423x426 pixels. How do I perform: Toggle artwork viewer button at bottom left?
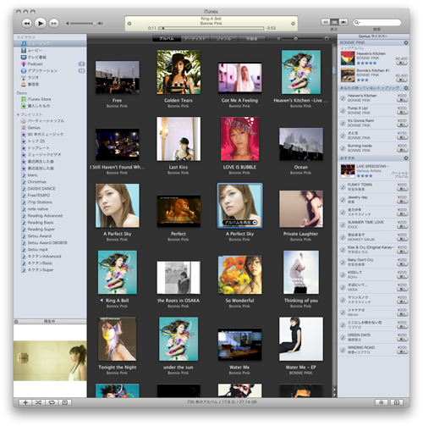(x=65, y=402)
